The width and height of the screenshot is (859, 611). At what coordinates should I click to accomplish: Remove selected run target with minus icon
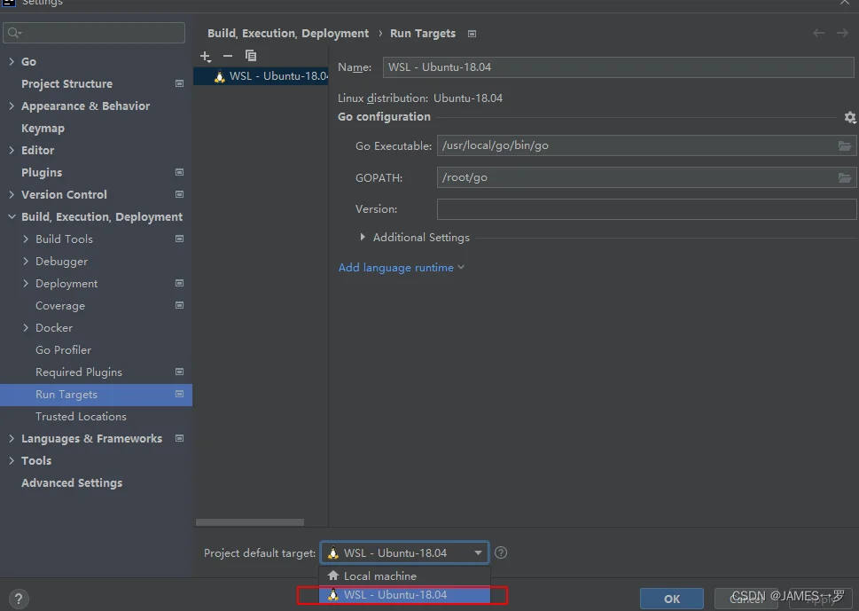[x=228, y=56]
